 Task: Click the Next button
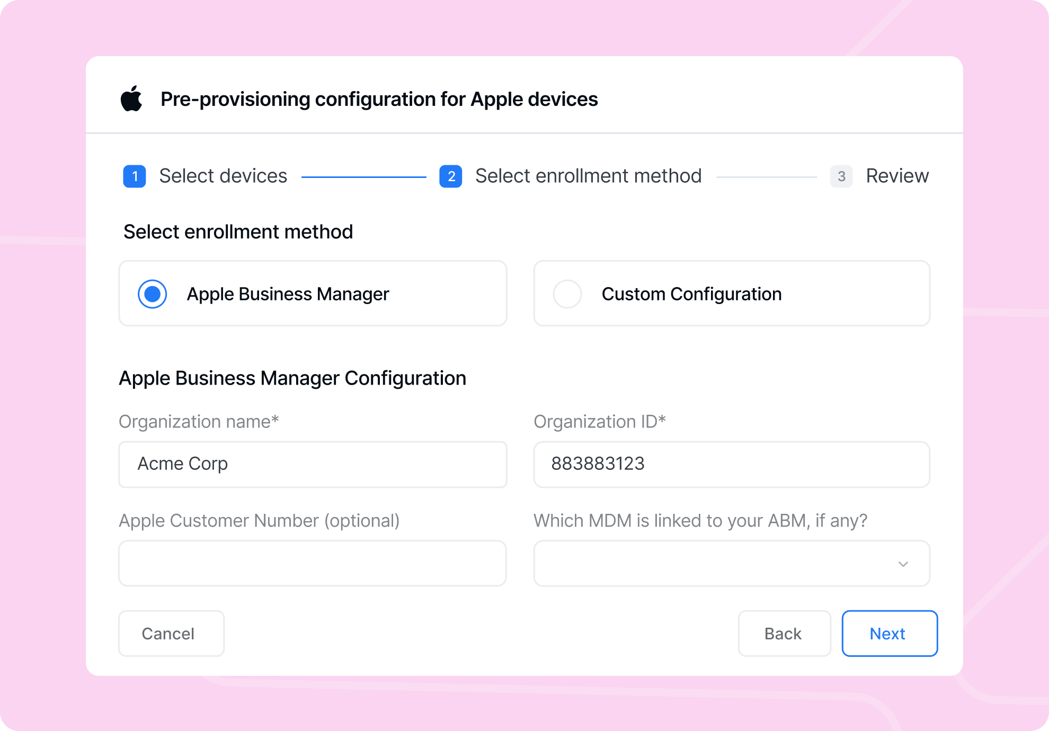point(890,634)
